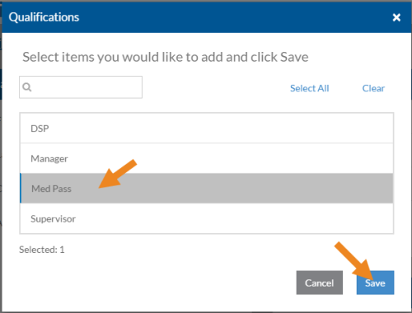Toggle the Supervisor list entry
Image resolution: width=412 pixels, height=313 pixels.
coord(207,218)
